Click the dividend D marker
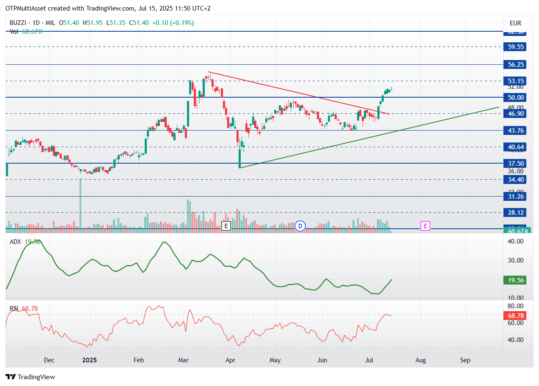539x386 pixels. pos(300,226)
